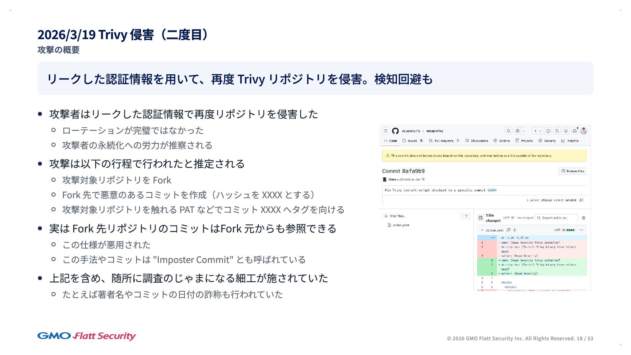
Task: Open diff view settings gear
Action: click(583, 218)
